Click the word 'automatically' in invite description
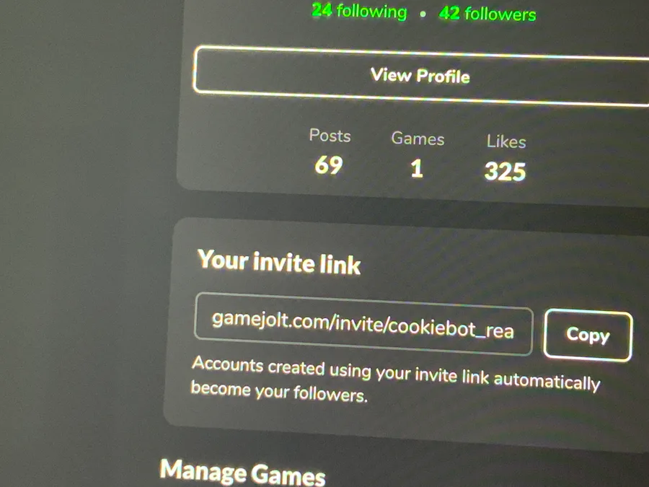The image size is (649, 487). coord(547,381)
